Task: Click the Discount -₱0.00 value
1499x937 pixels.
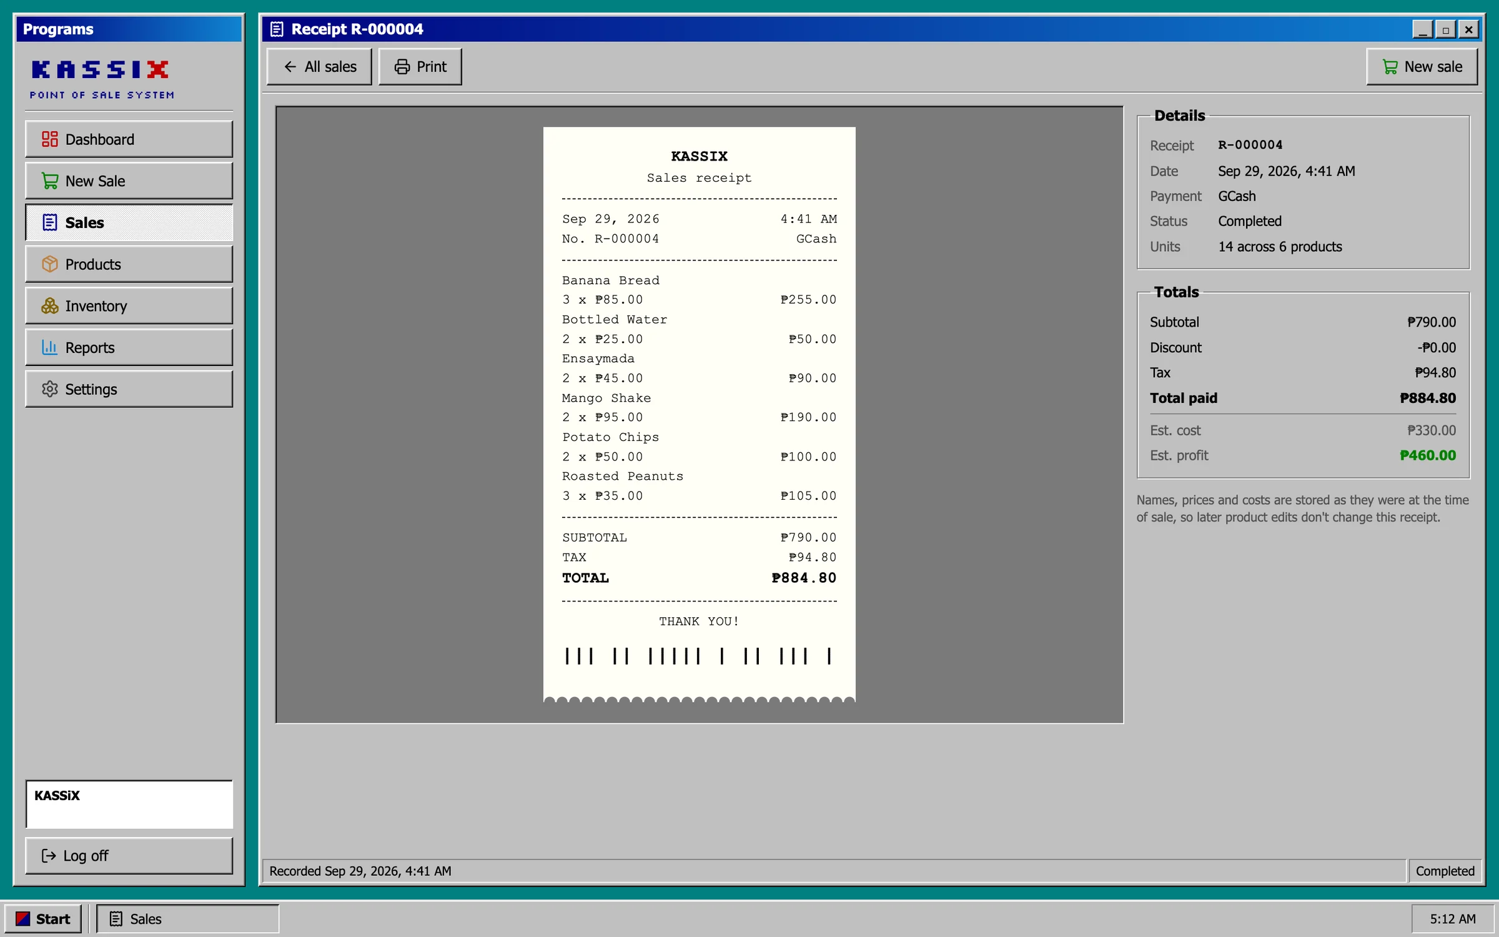Action: click(1436, 347)
